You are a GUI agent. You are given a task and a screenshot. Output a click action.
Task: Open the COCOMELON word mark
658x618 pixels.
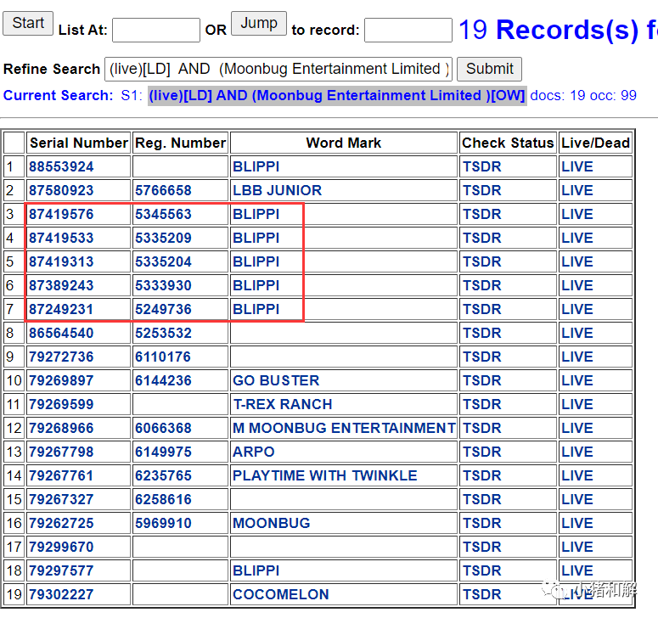coord(281,594)
